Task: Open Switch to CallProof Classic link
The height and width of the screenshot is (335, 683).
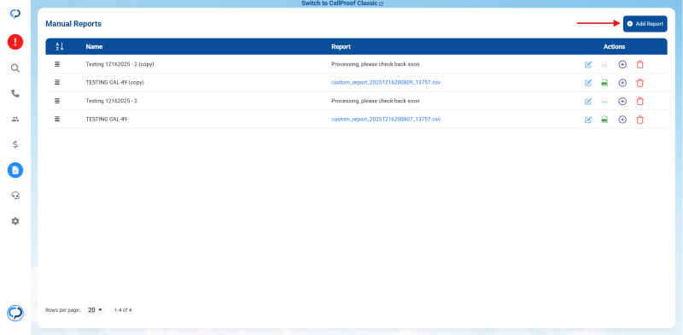Action: [342, 3]
